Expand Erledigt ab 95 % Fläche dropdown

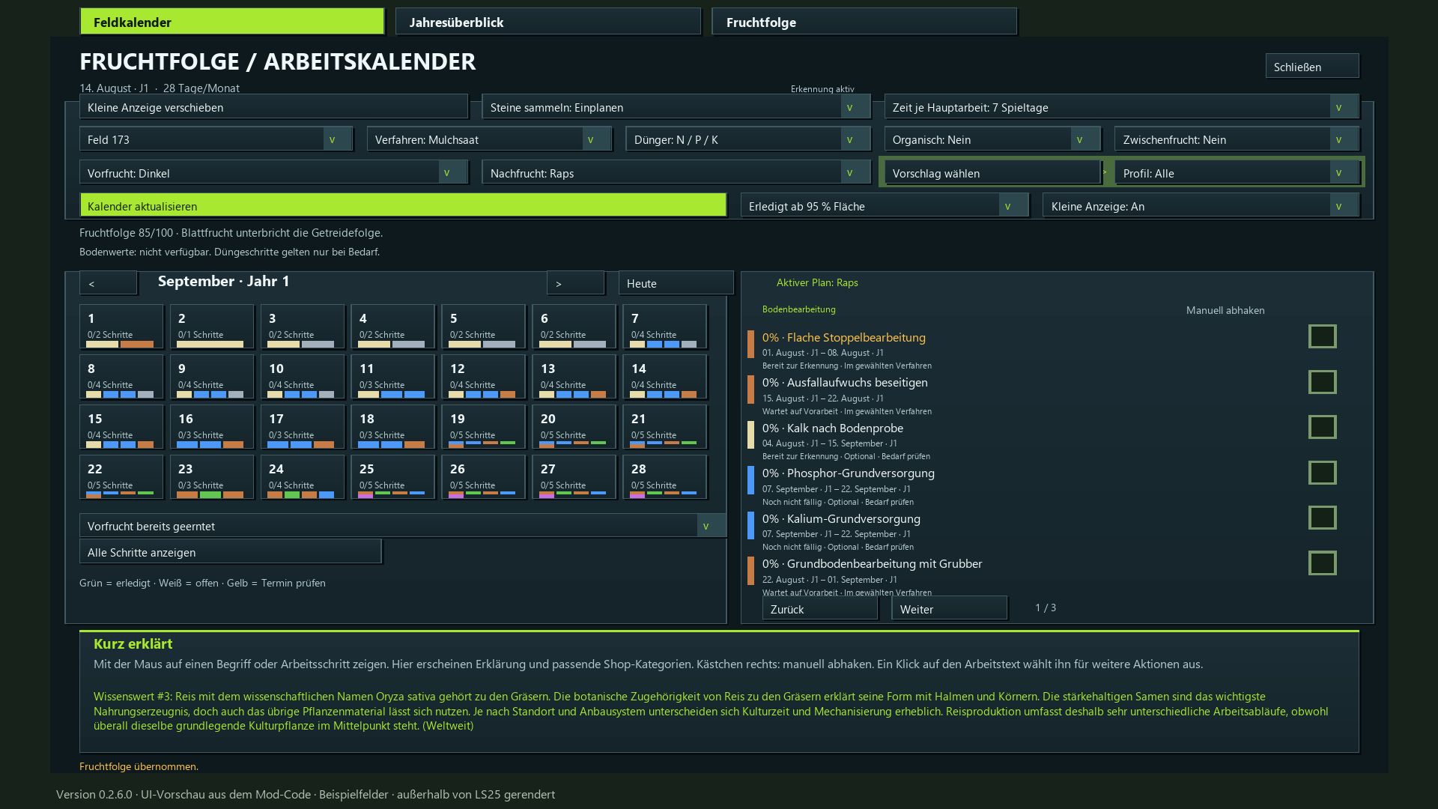pos(885,206)
